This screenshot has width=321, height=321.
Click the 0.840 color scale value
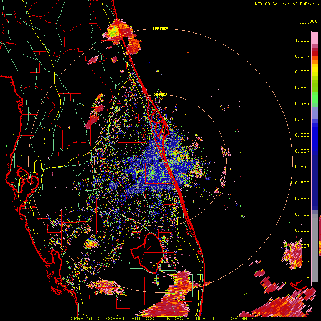tap(302, 88)
